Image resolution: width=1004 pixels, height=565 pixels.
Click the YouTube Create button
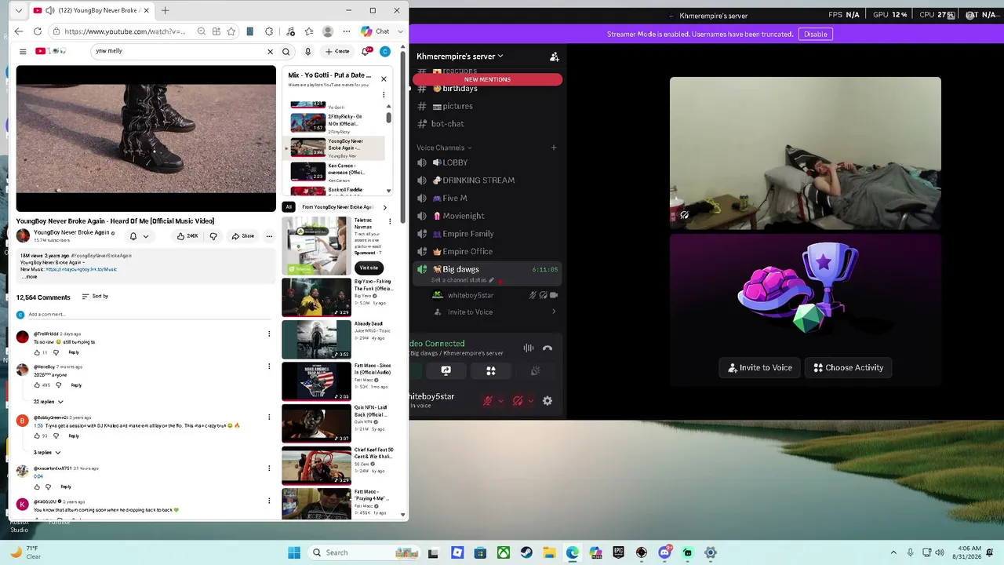point(338,52)
